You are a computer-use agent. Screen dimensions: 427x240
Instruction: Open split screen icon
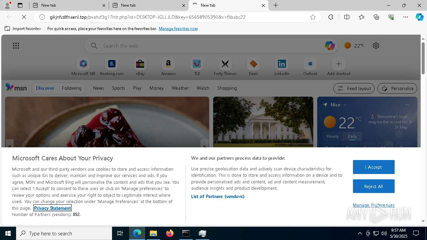347,17
